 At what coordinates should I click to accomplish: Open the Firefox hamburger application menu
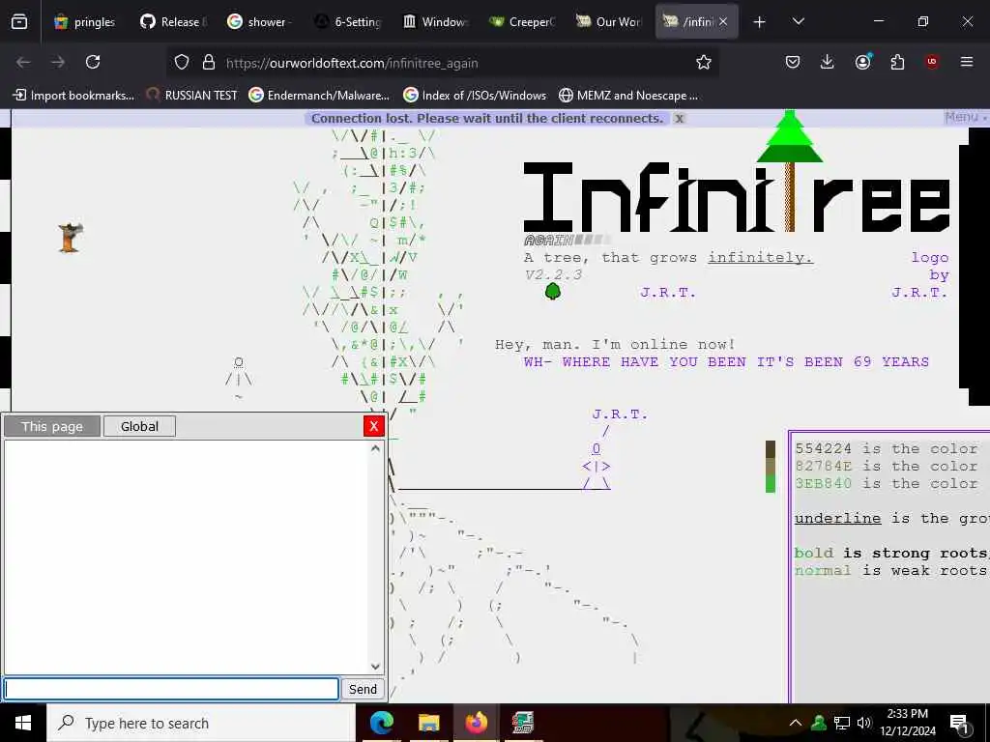click(x=967, y=62)
